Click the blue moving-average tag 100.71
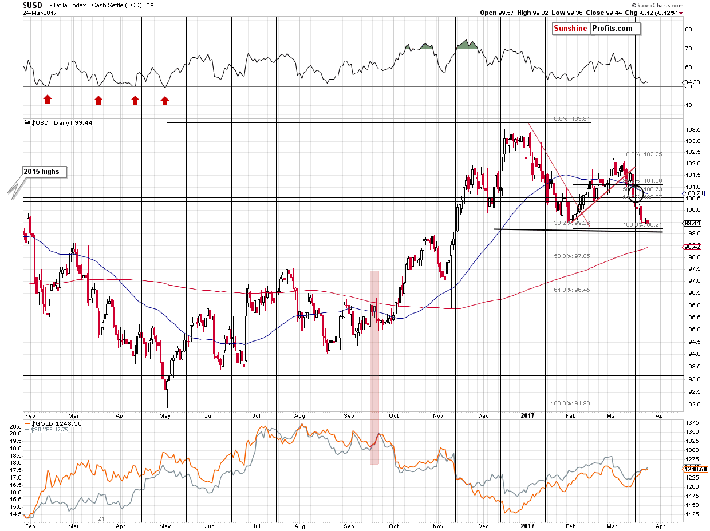Screen dimensions: 710x531 (x=694, y=193)
